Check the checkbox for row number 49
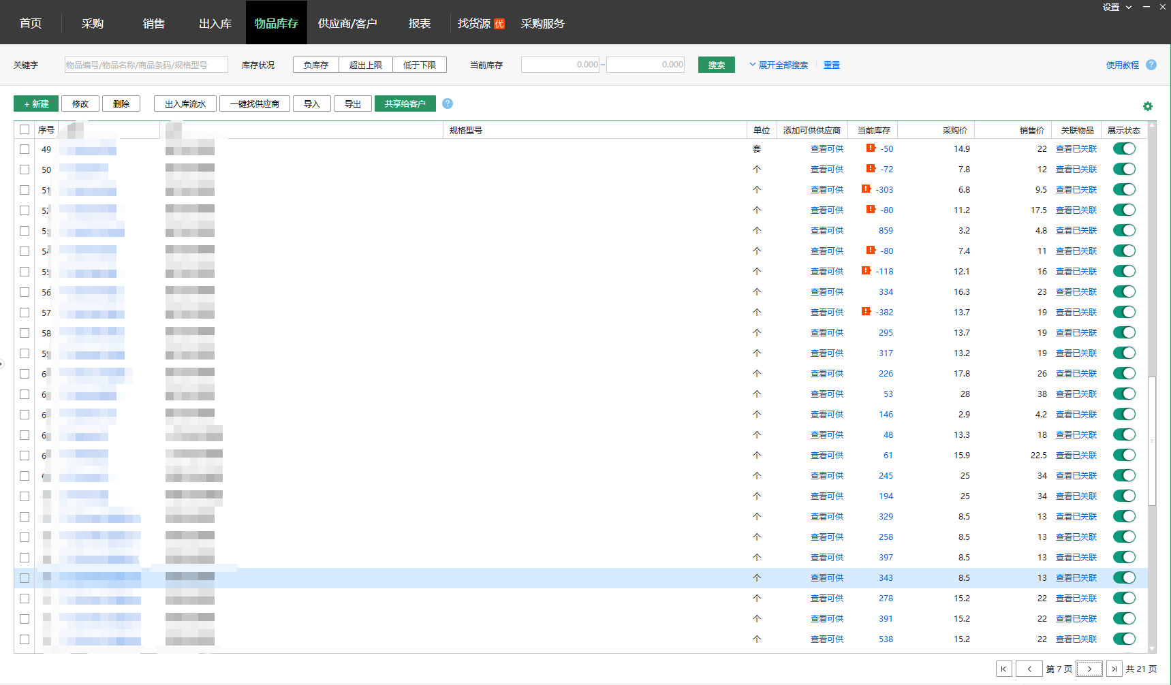Viewport: 1171px width, 685px height. [x=25, y=149]
